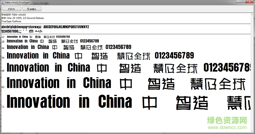The image size is (255, 134).
Task: Click the lowercase and uppercase alphabet sample line
Action: [x=45, y=27]
